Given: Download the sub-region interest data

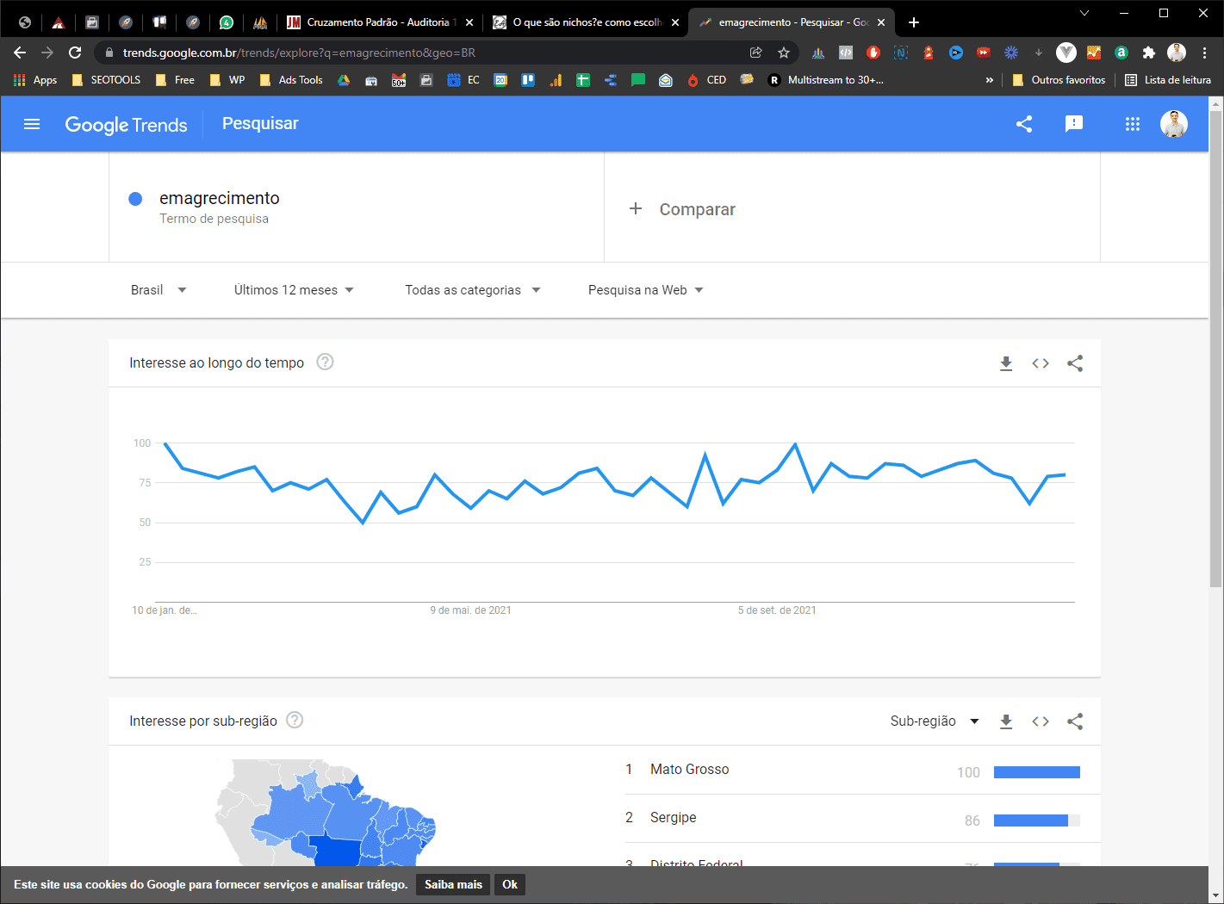Looking at the screenshot, I should coord(1006,721).
